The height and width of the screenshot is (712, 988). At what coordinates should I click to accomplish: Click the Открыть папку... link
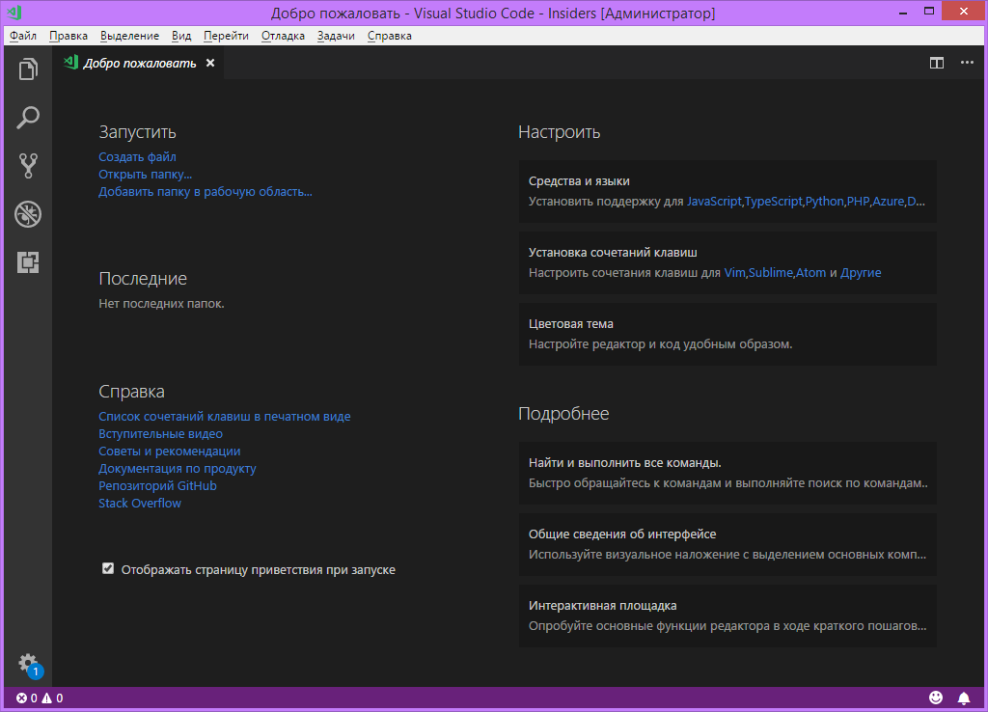click(145, 175)
